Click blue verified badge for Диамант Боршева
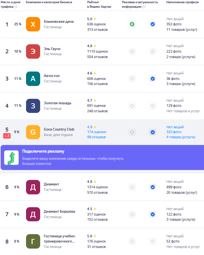This screenshot has width=204, height=255. (153, 214)
